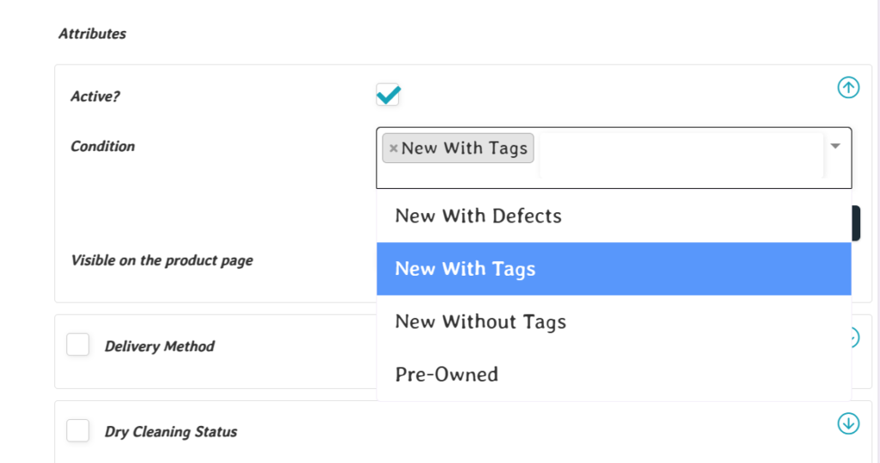Screen dimensions: 880x463
Task: Remove the selected New With Tags chip via ×
Action: (393, 149)
